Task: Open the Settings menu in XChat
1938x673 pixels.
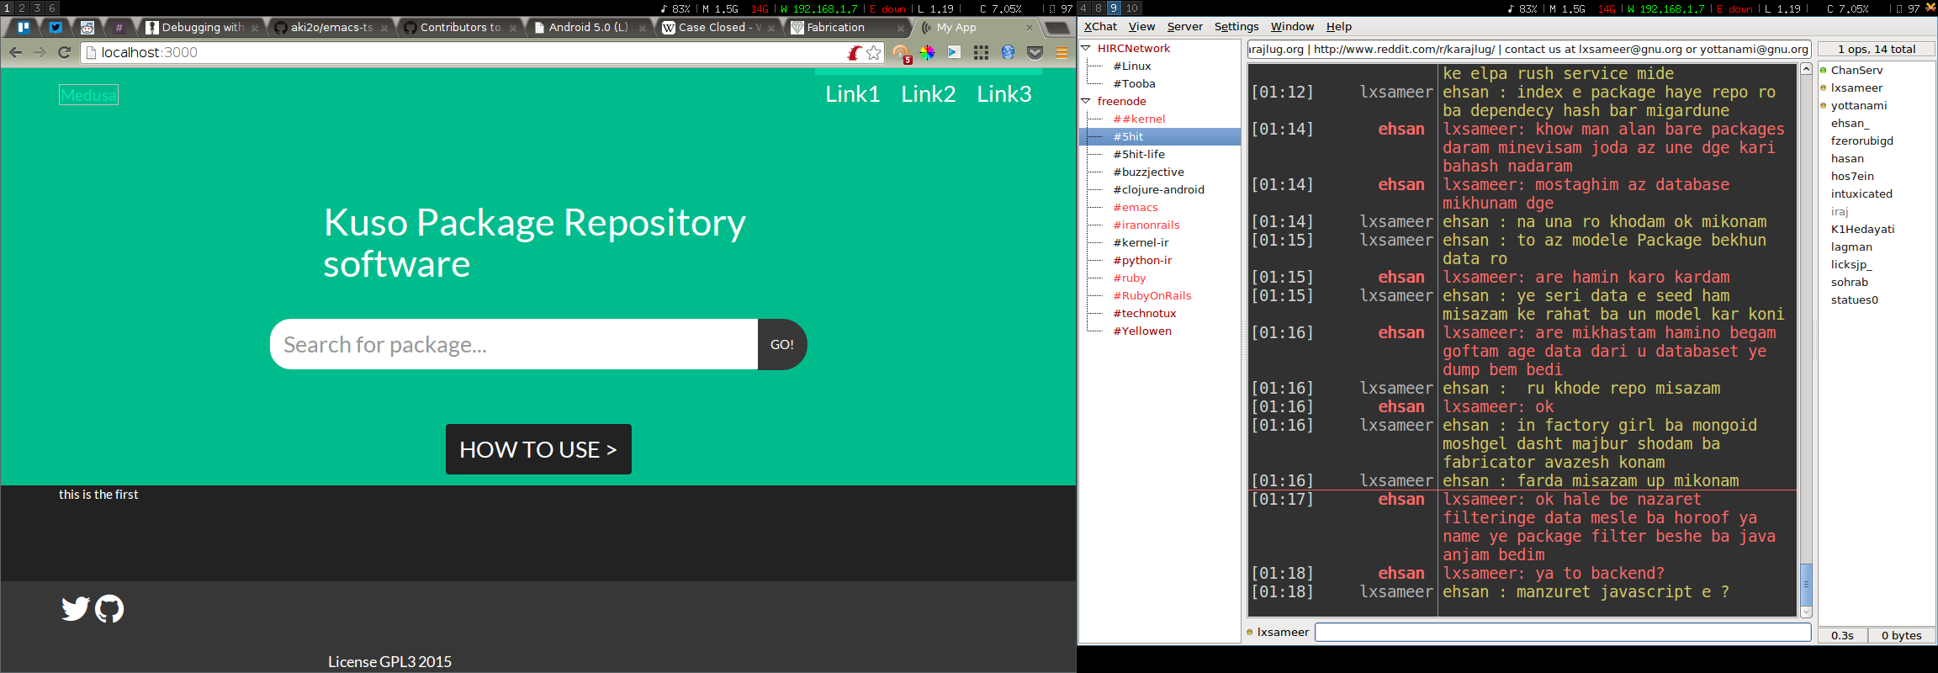Action: [x=1236, y=27]
